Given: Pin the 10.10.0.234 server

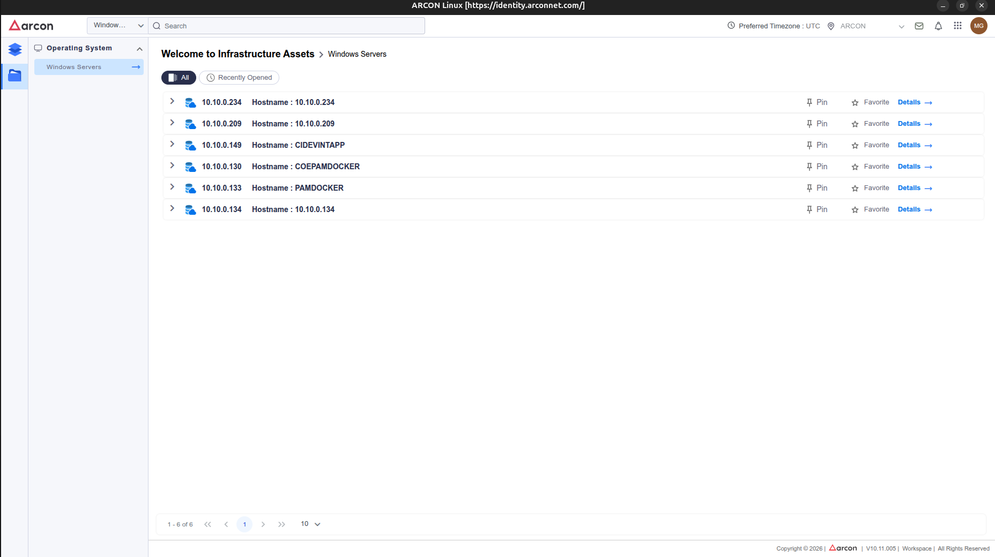Looking at the screenshot, I should tap(817, 102).
